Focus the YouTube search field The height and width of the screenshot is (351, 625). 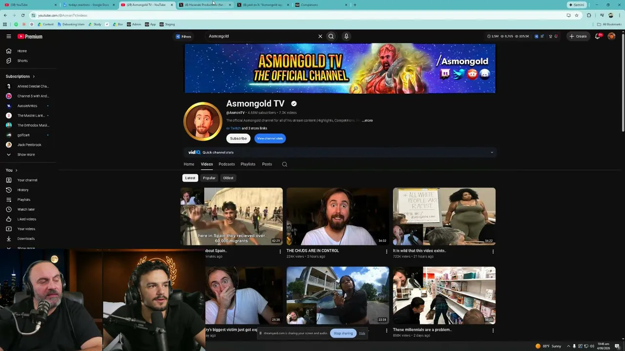pos(261,36)
